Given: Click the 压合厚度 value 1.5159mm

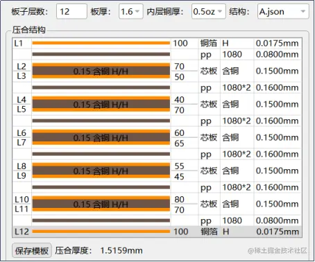Looking at the screenshot, I should tap(121, 250).
